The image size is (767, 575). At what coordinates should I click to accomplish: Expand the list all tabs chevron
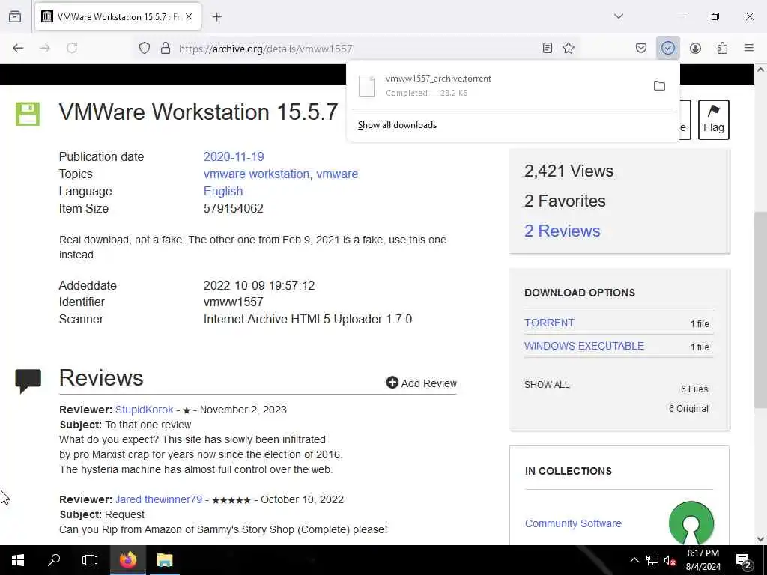pyautogui.click(x=619, y=16)
